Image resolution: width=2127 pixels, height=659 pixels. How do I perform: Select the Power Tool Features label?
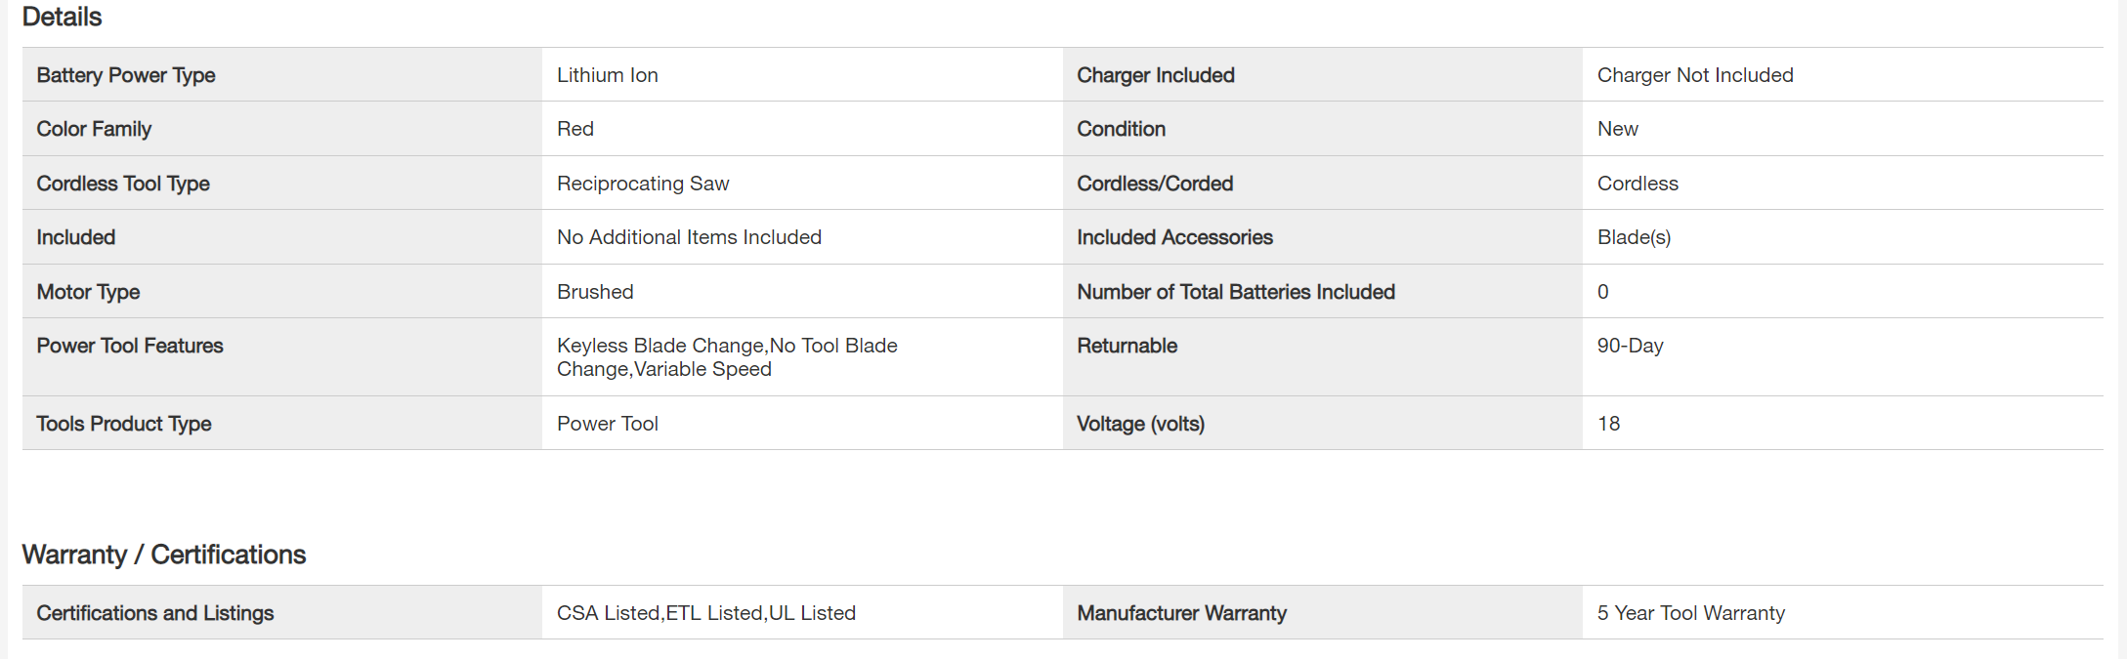click(x=130, y=346)
